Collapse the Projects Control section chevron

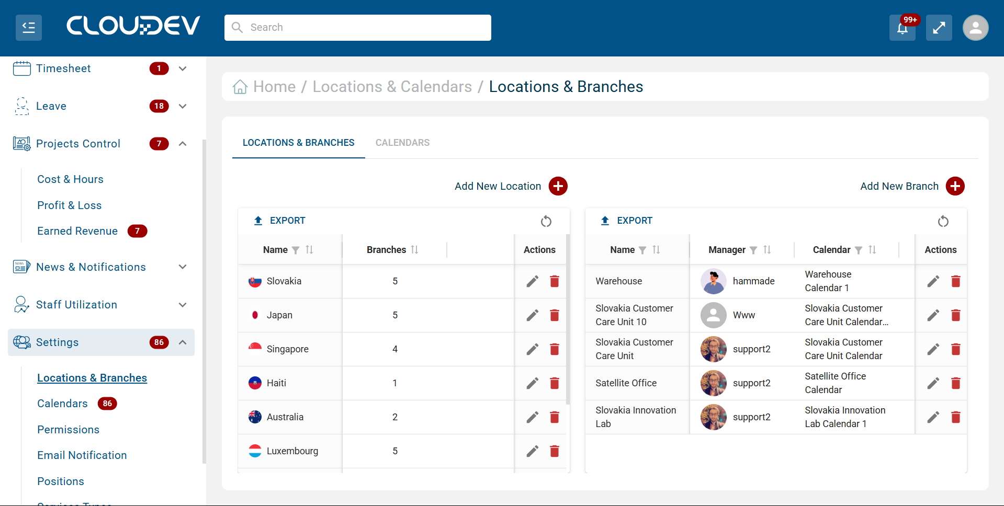click(183, 144)
